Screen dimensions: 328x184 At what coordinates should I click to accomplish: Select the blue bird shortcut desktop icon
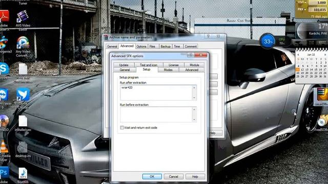click(x=23, y=99)
